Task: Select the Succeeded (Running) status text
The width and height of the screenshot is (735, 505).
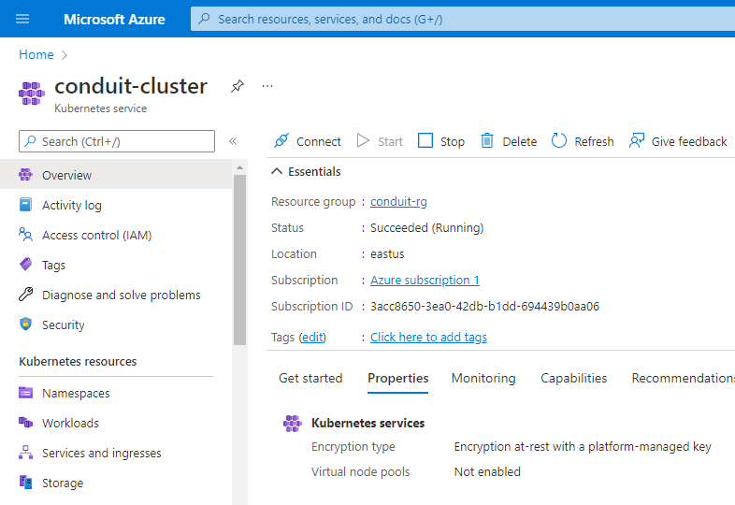Action: click(426, 228)
